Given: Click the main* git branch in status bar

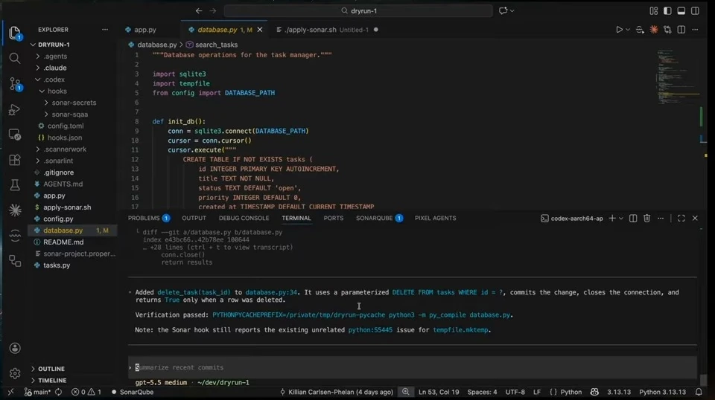Looking at the screenshot, I should pos(37,392).
